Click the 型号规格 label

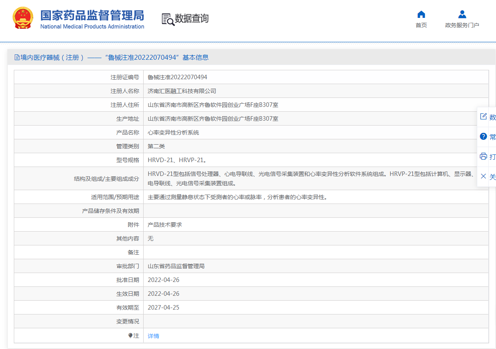point(128,160)
